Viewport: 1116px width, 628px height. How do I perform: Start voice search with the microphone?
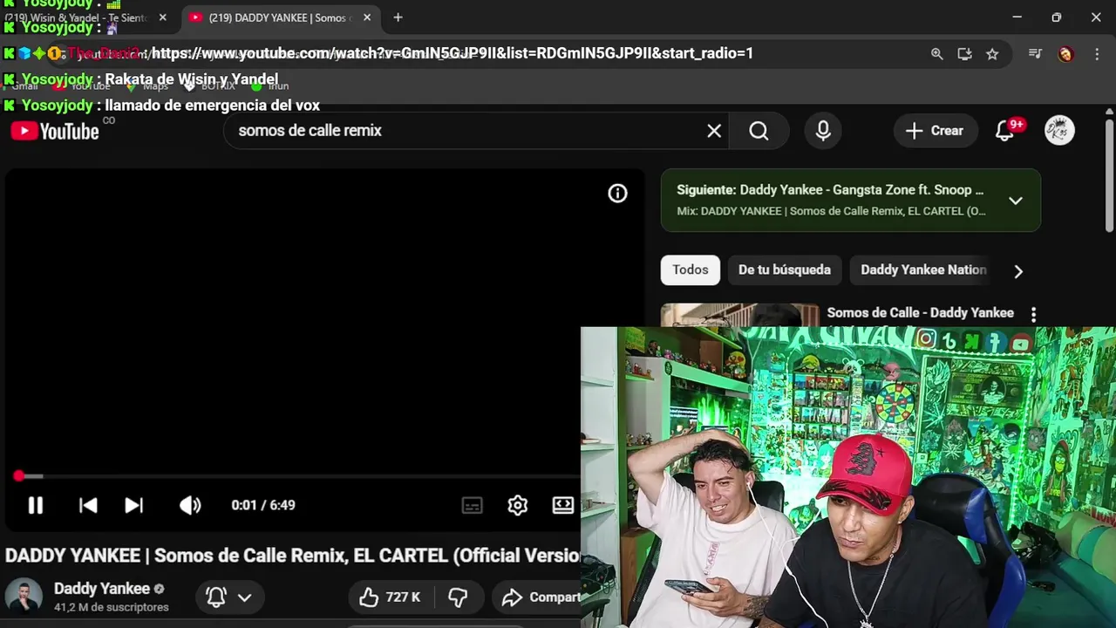click(823, 131)
